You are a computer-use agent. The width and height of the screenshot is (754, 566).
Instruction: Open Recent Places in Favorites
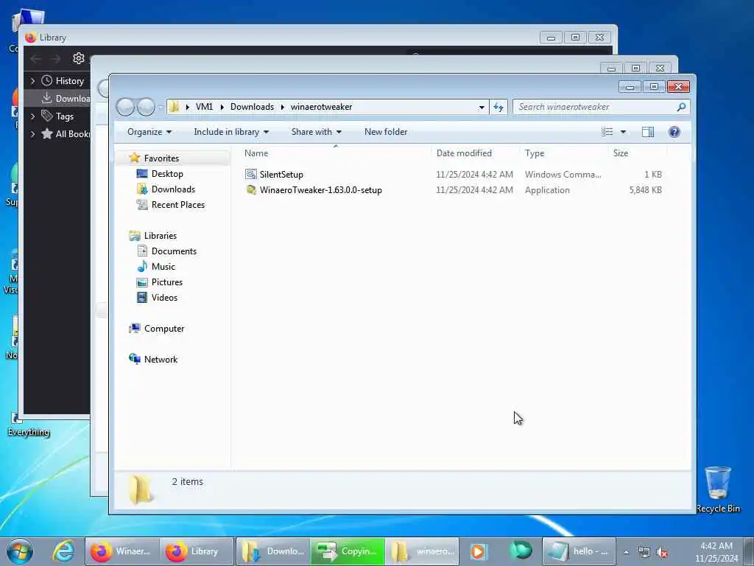pyautogui.click(x=178, y=205)
